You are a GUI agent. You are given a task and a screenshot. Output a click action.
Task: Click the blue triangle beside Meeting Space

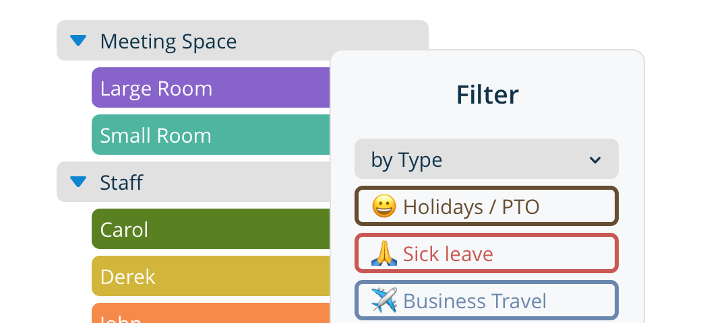[x=78, y=40]
